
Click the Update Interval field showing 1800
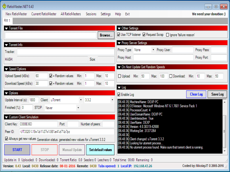(x=34, y=100)
